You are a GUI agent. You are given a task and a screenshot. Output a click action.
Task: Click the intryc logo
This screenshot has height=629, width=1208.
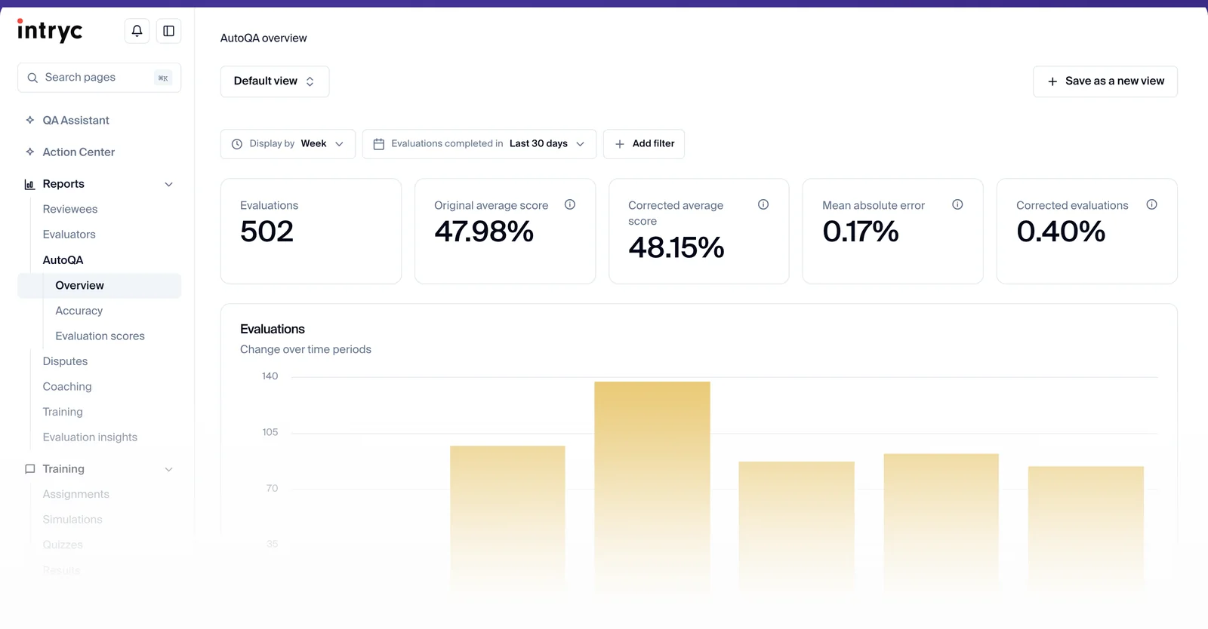pos(50,30)
